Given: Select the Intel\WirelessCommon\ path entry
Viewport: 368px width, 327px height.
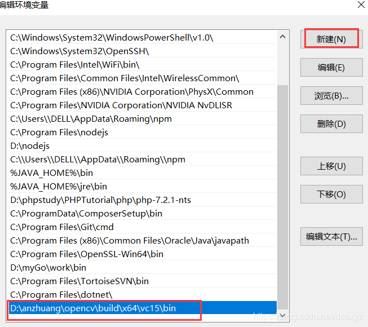Looking at the screenshot, I should (142, 78).
